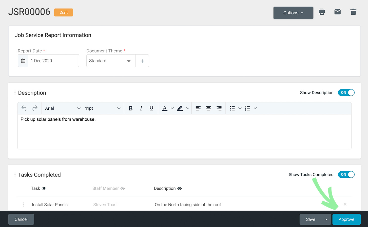Click Report Date field 1 Dec 2020
Viewport: 368px width, 227px height.
click(x=53, y=61)
